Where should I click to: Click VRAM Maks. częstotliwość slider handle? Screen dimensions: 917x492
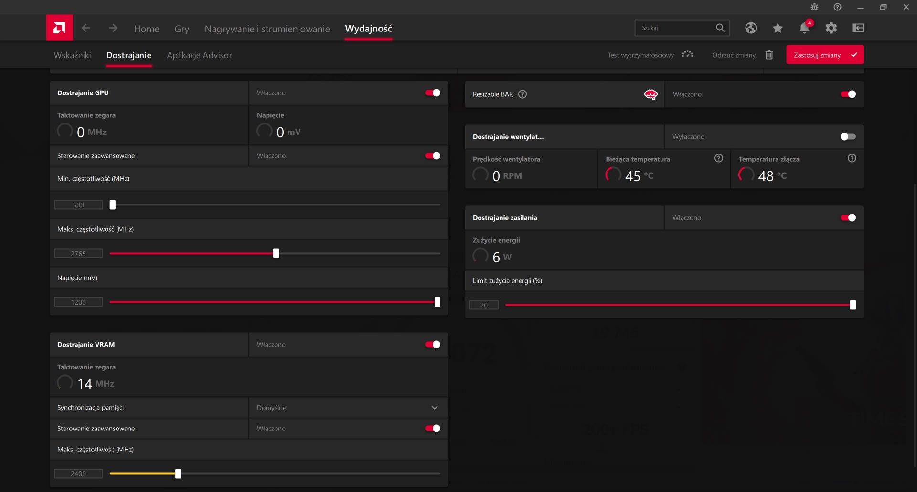coord(178,474)
